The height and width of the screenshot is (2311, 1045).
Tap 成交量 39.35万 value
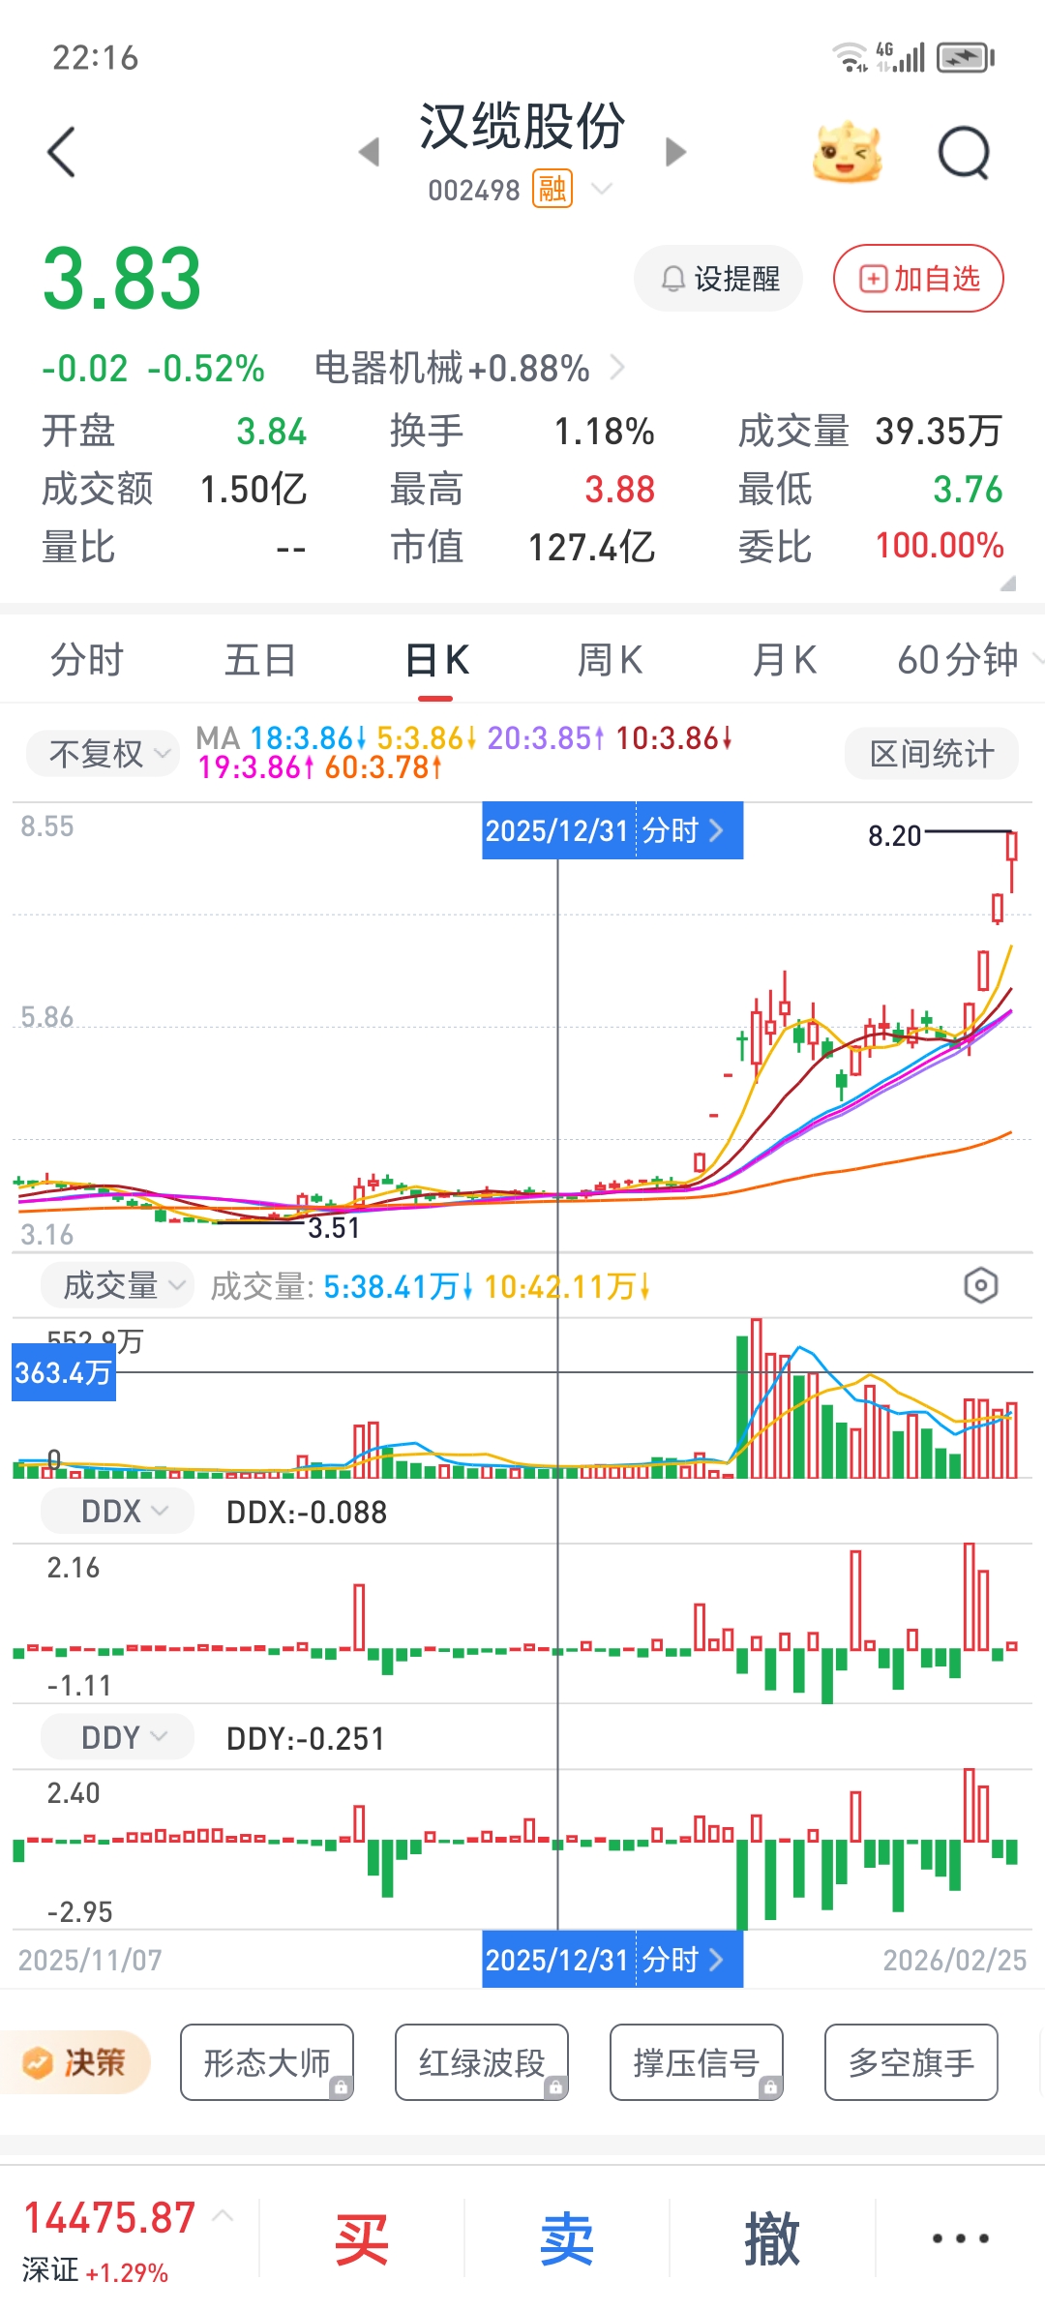[x=939, y=432]
